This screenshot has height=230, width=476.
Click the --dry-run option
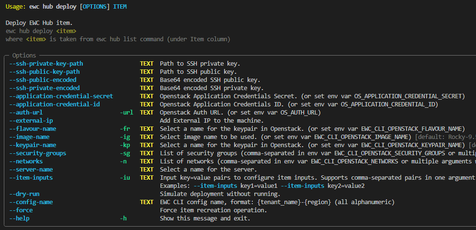[x=24, y=194]
